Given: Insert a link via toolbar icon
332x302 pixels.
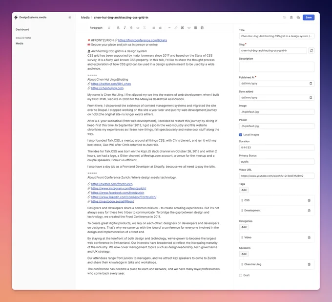Looking at the screenshot, I should 176,28.
